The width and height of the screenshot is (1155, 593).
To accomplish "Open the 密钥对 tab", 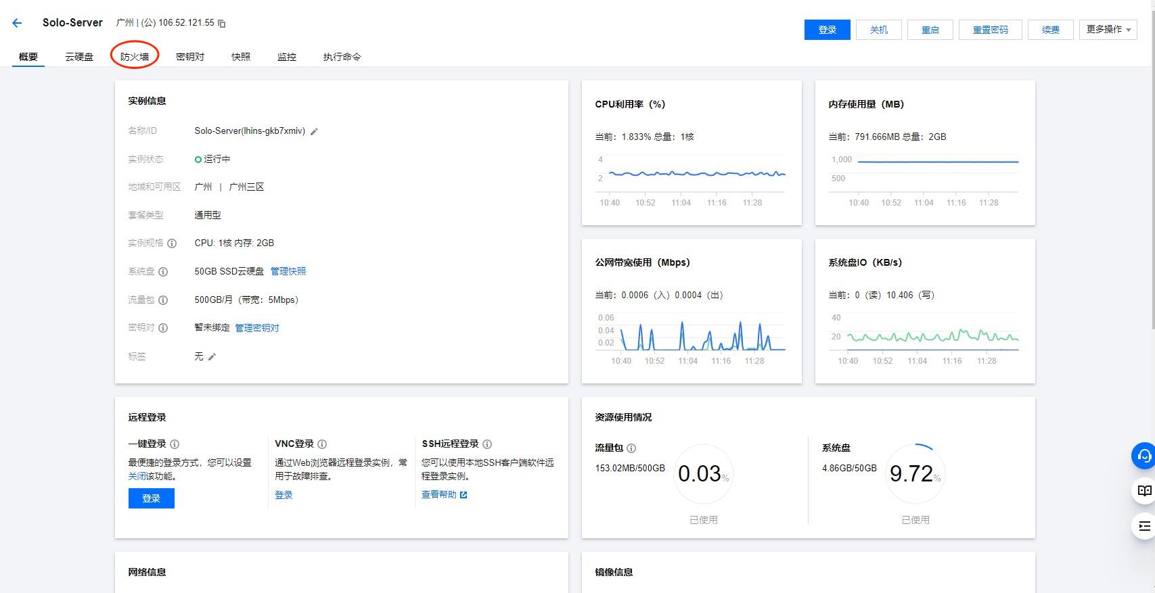I will (x=190, y=57).
